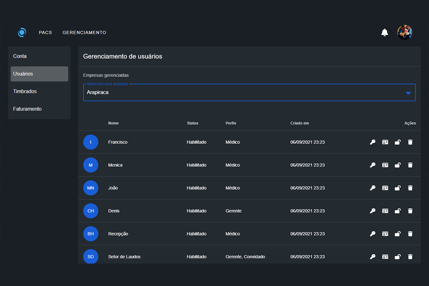Screen dimensions: 429x286
Task: Open the ID card icon for Denis
Action: click(385, 211)
